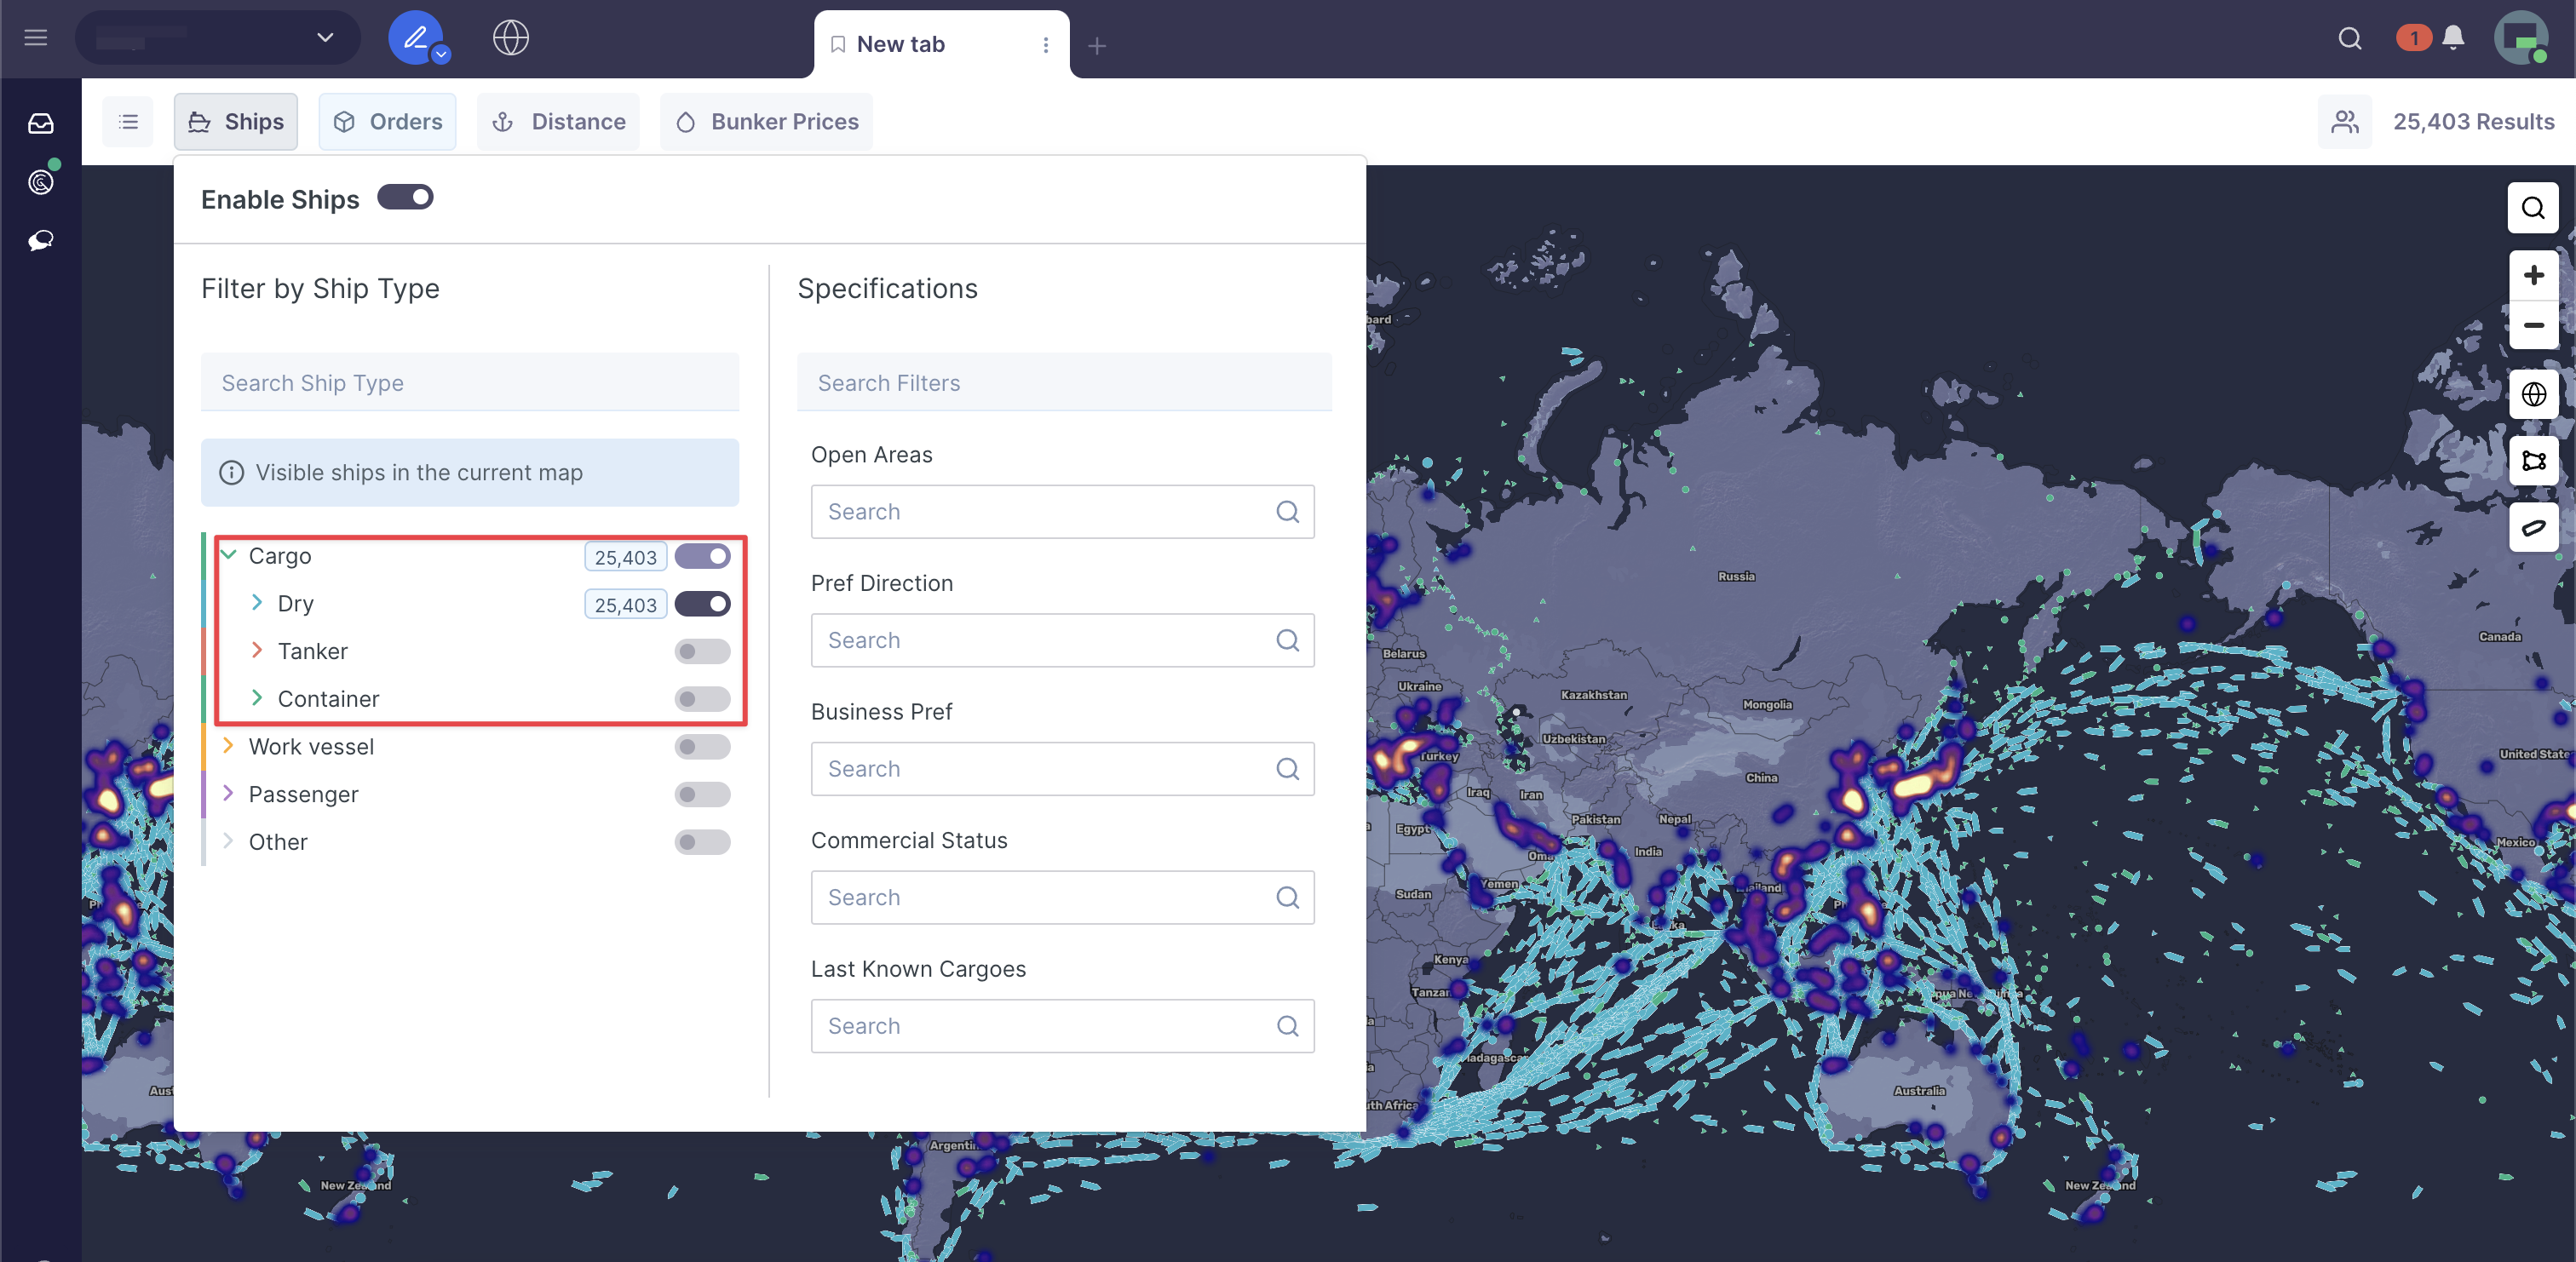Screen dimensions: 2576x1262
Task: Click the Distance button
Action: 558,122
